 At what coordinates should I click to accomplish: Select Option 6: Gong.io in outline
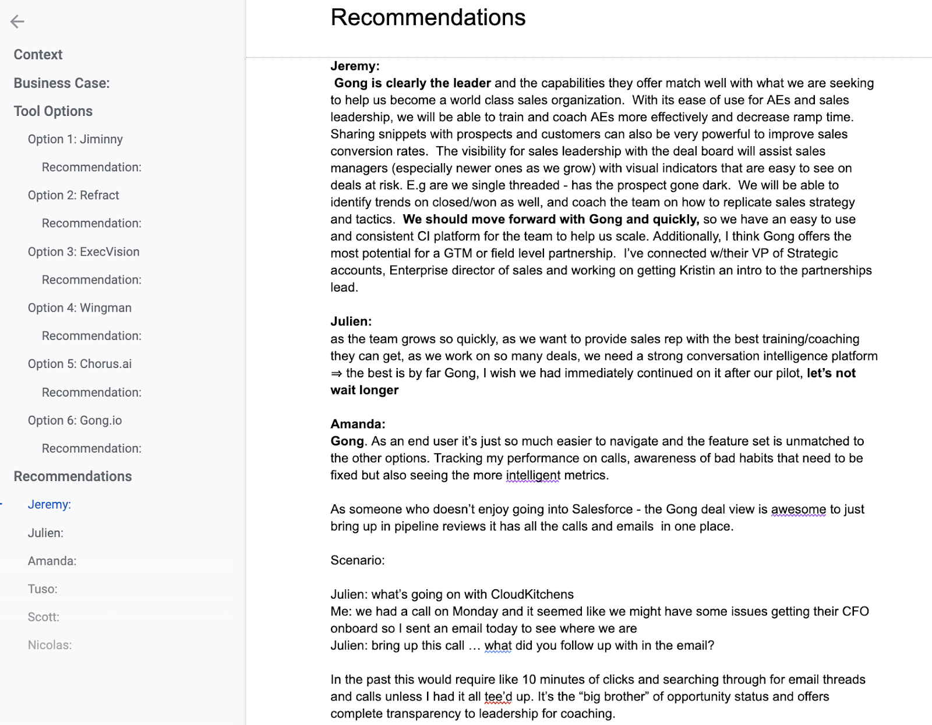tap(75, 420)
